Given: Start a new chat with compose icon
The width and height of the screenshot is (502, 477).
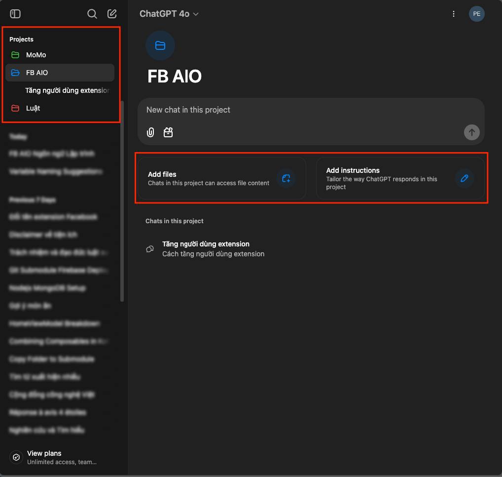Looking at the screenshot, I should (x=112, y=14).
